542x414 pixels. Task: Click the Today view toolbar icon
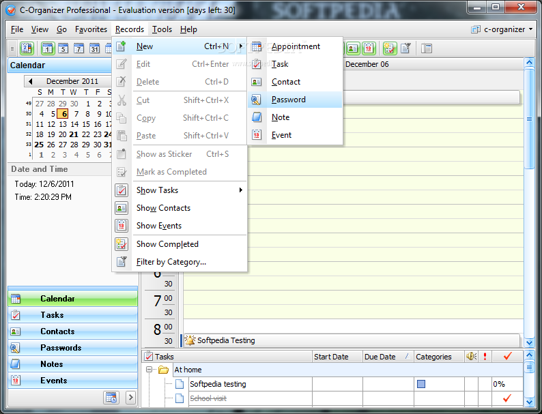pos(27,48)
